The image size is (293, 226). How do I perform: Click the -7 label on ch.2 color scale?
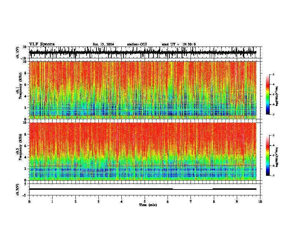tap(273, 175)
